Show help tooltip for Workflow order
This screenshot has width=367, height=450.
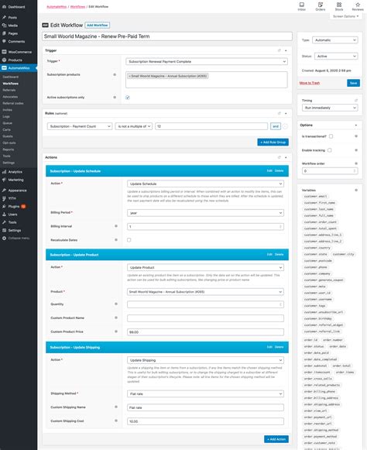tap(356, 163)
